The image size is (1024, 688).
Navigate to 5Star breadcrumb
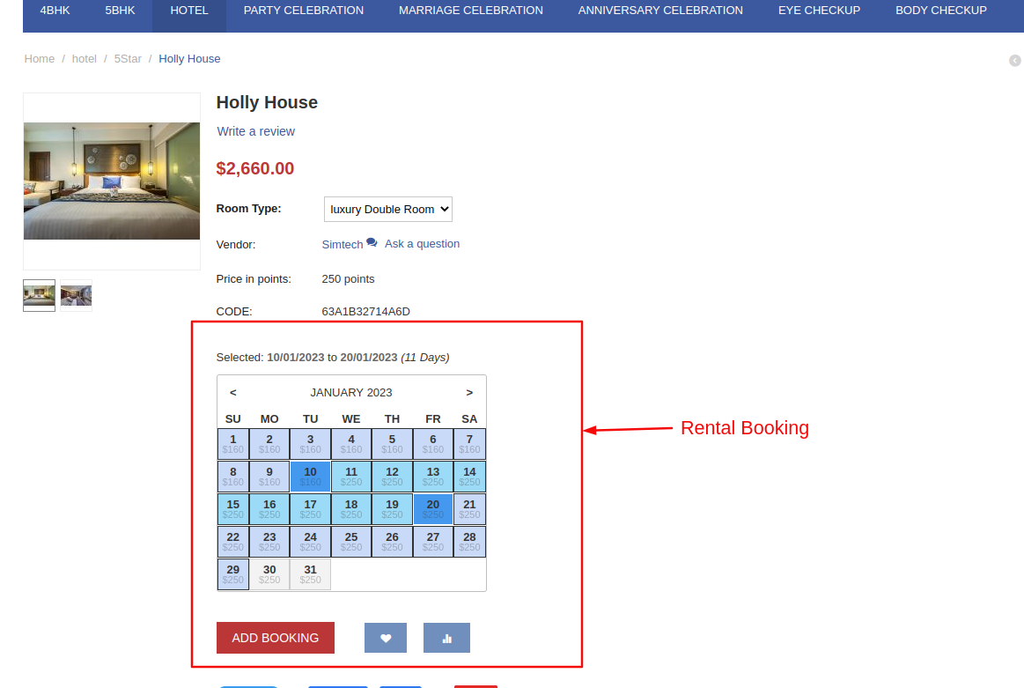click(x=128, y=58)
